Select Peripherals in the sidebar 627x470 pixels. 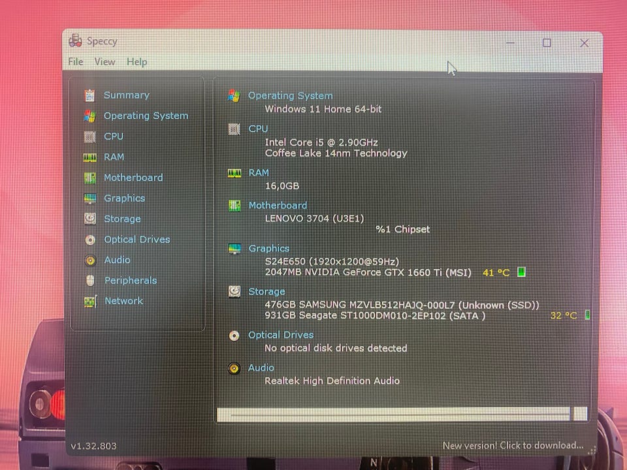click(x=131, y=281)
